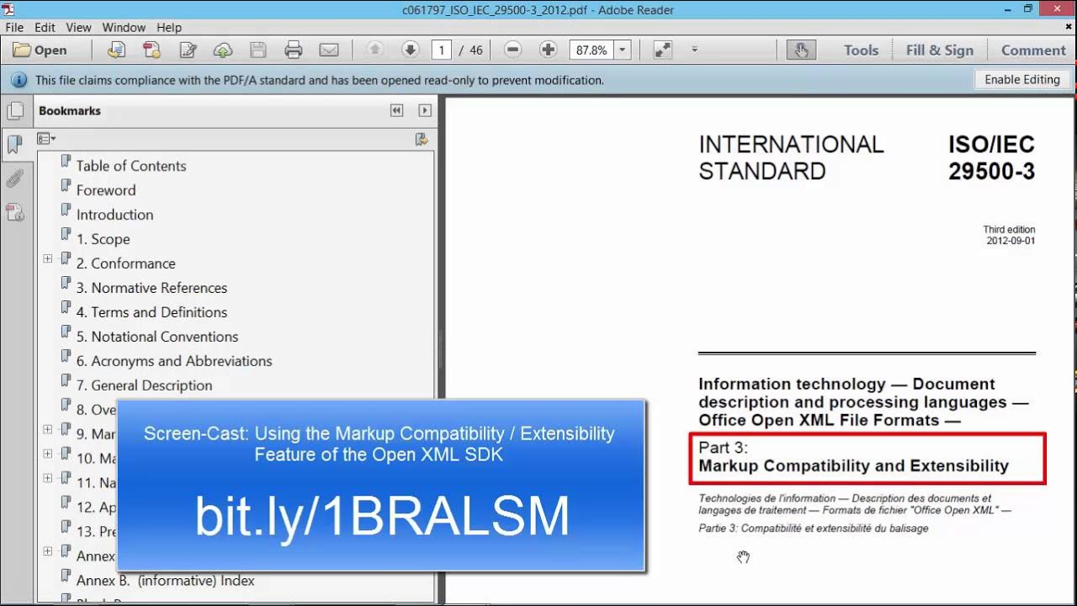Open 6. Acronyms and Abbreviations bookmark
Screen dimensions: 1077x606
coord(174,361)
